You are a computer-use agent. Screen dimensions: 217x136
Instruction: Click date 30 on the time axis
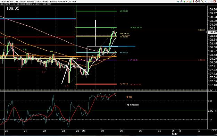pos(159,131)
